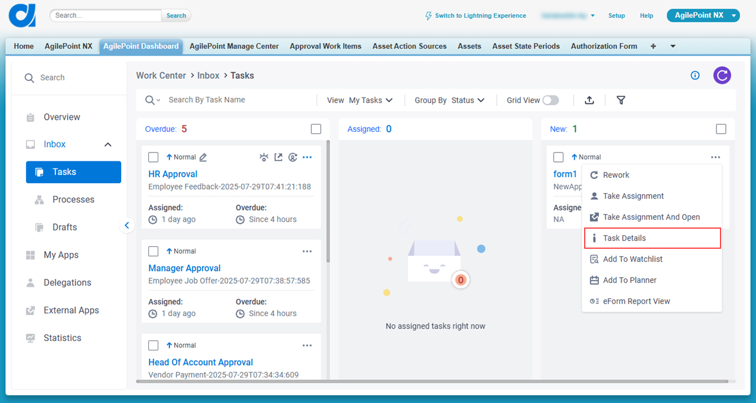This screenshot has width=756, height=403.
Task: Open the AgilePoint NX app dropdown
Action: pos(734,16)
